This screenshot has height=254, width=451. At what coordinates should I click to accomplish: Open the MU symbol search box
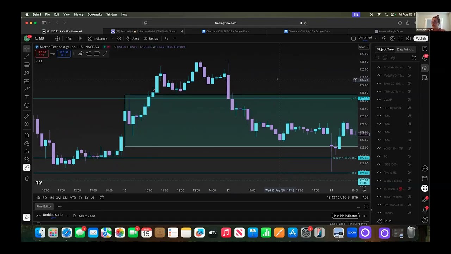pyautogui.click(x=42, y=38)
